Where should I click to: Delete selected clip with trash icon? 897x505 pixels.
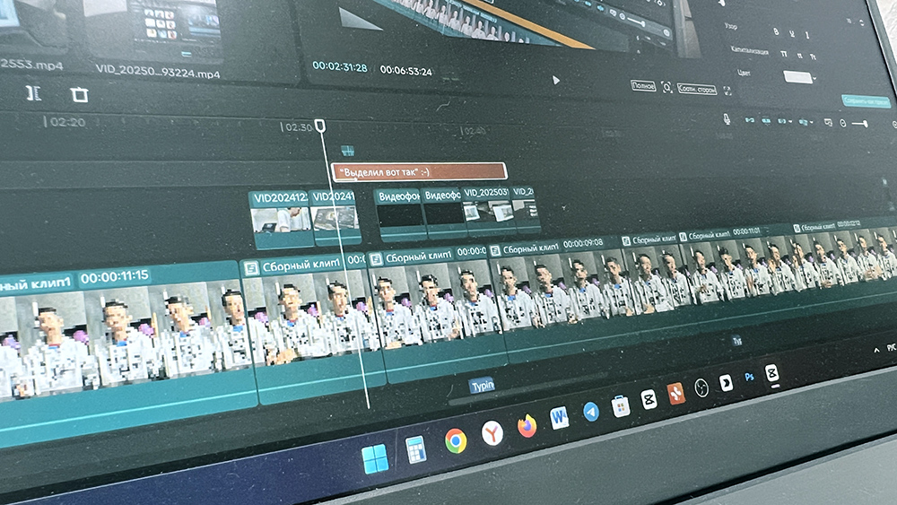[x=80, y=94]
